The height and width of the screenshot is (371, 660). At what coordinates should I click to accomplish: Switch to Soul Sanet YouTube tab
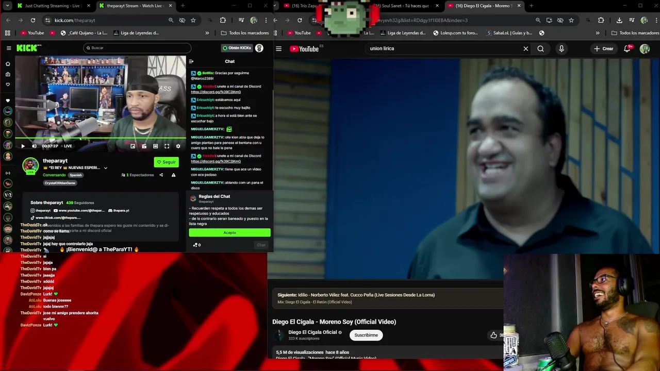[x=405, y=6]
